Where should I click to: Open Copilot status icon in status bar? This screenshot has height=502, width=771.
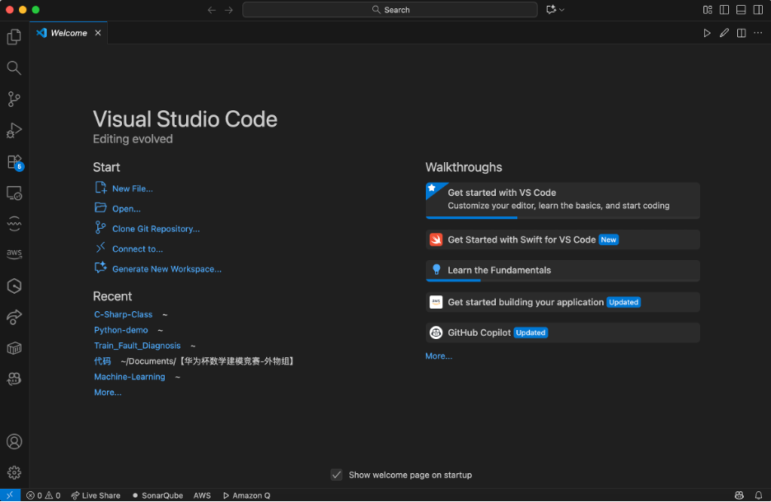739,495
